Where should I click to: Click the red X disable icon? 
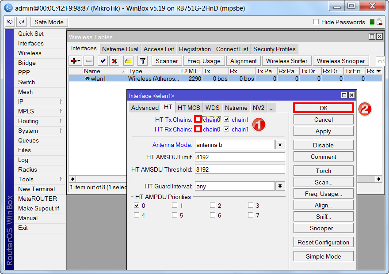(114, 61)
